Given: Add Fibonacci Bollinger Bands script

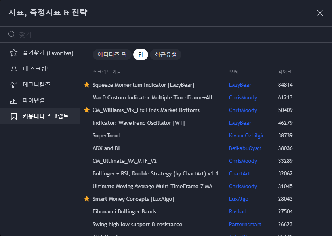Looking at the screenshot, I should (124, 212).
